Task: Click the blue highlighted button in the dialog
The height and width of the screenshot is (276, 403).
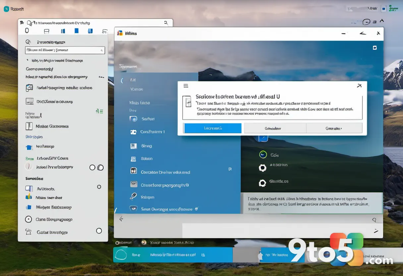Action: click(x=213, y=128)
